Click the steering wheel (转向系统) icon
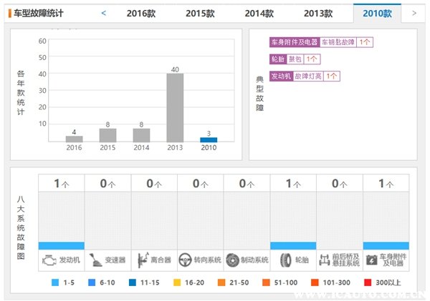The image size is (430, 301). 185,260
